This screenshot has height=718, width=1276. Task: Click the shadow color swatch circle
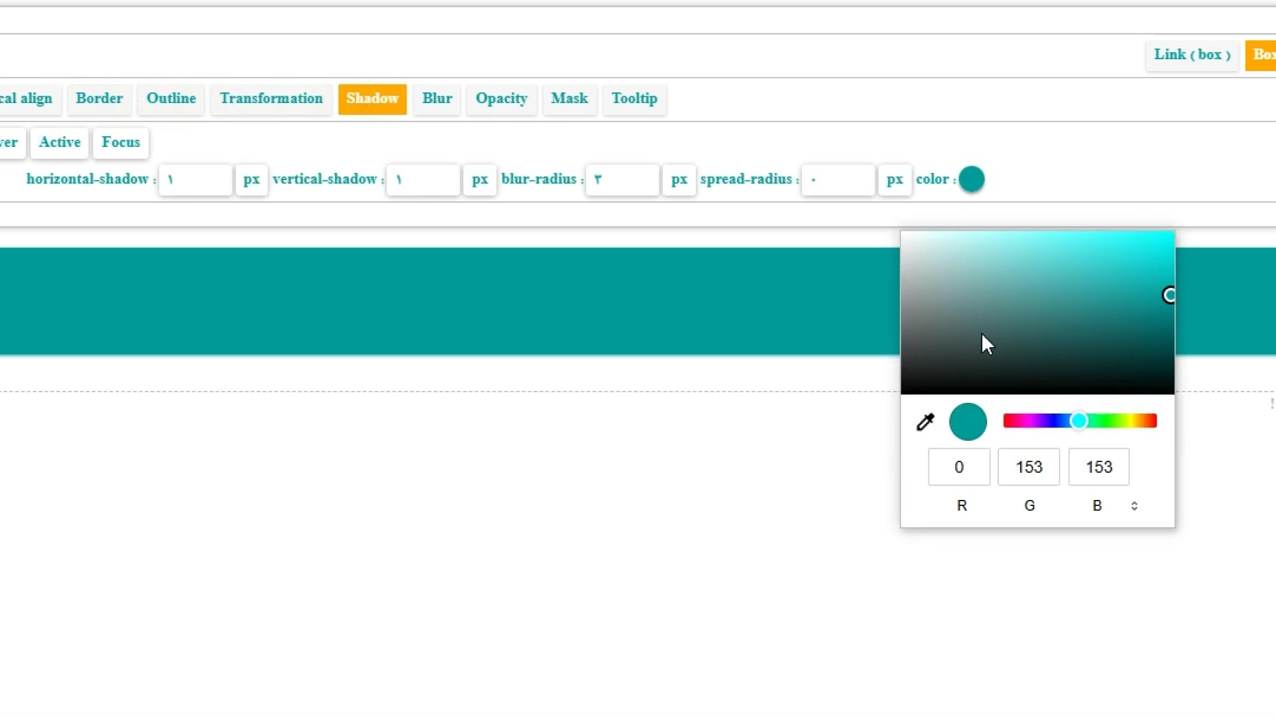(971, 179)
